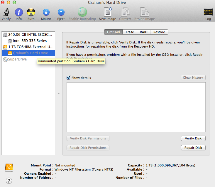Open the RAID tab
Screen dimensions: 215x187
pos(143,32)
